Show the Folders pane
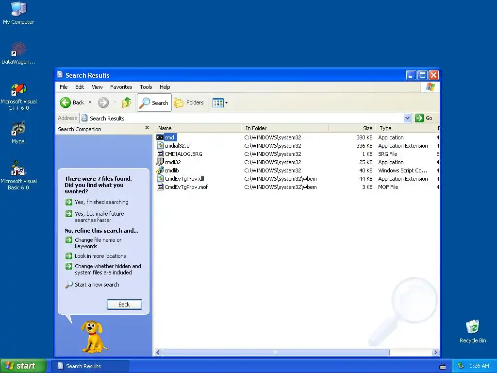 coord(189,102)
